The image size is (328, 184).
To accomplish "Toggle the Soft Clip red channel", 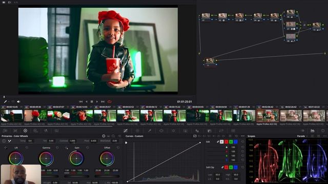I will point(227,167).
